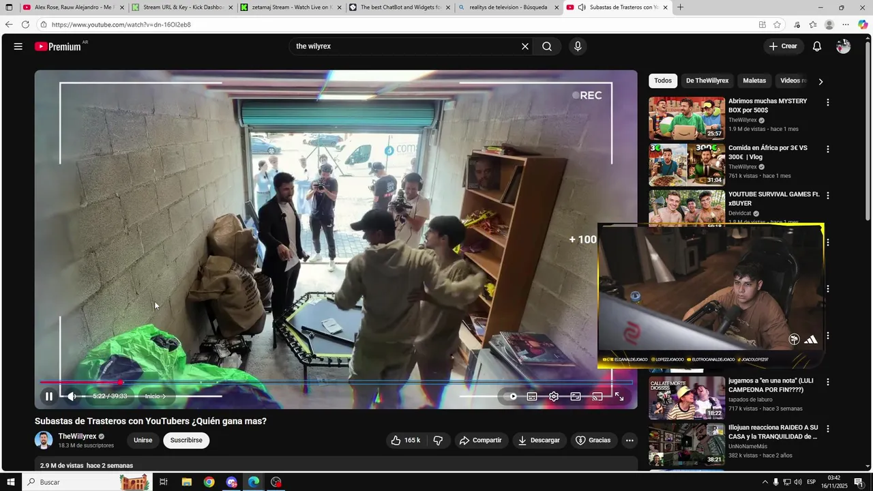Toggle subtitles in the player

[x=532, y=396]
